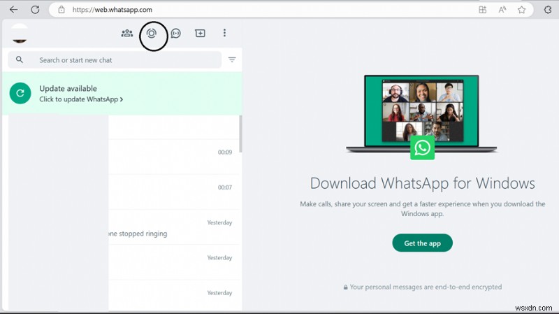Click 'Click to update WhatsApp' link
559x314 pixels.
tap(81, 99)
